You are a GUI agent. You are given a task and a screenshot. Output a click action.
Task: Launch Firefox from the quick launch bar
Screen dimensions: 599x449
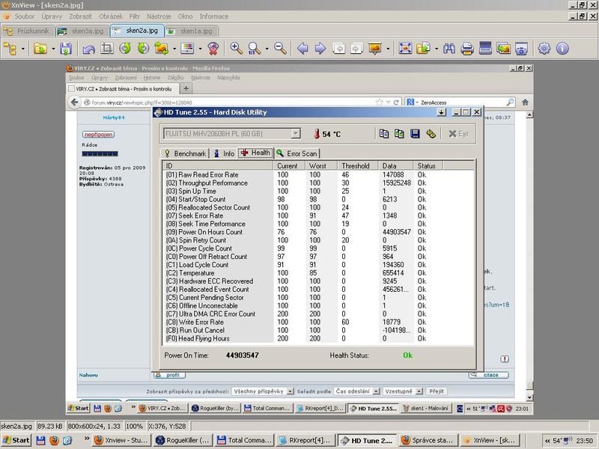[x=54, y=440]
